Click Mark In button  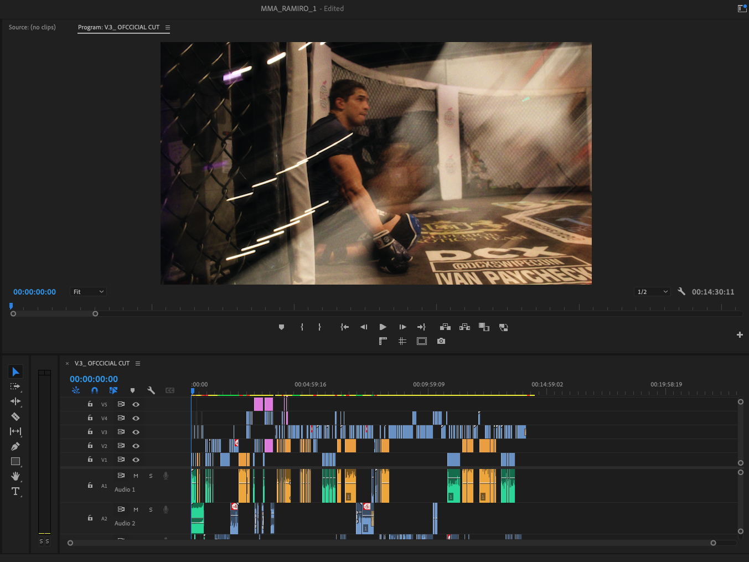[302, 327]
